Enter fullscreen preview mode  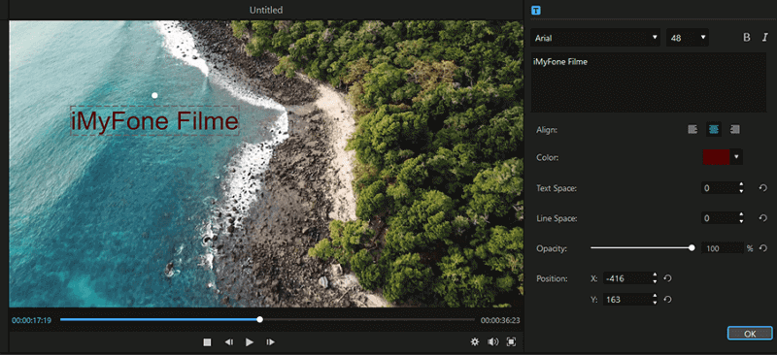click(x=511, y=341)
